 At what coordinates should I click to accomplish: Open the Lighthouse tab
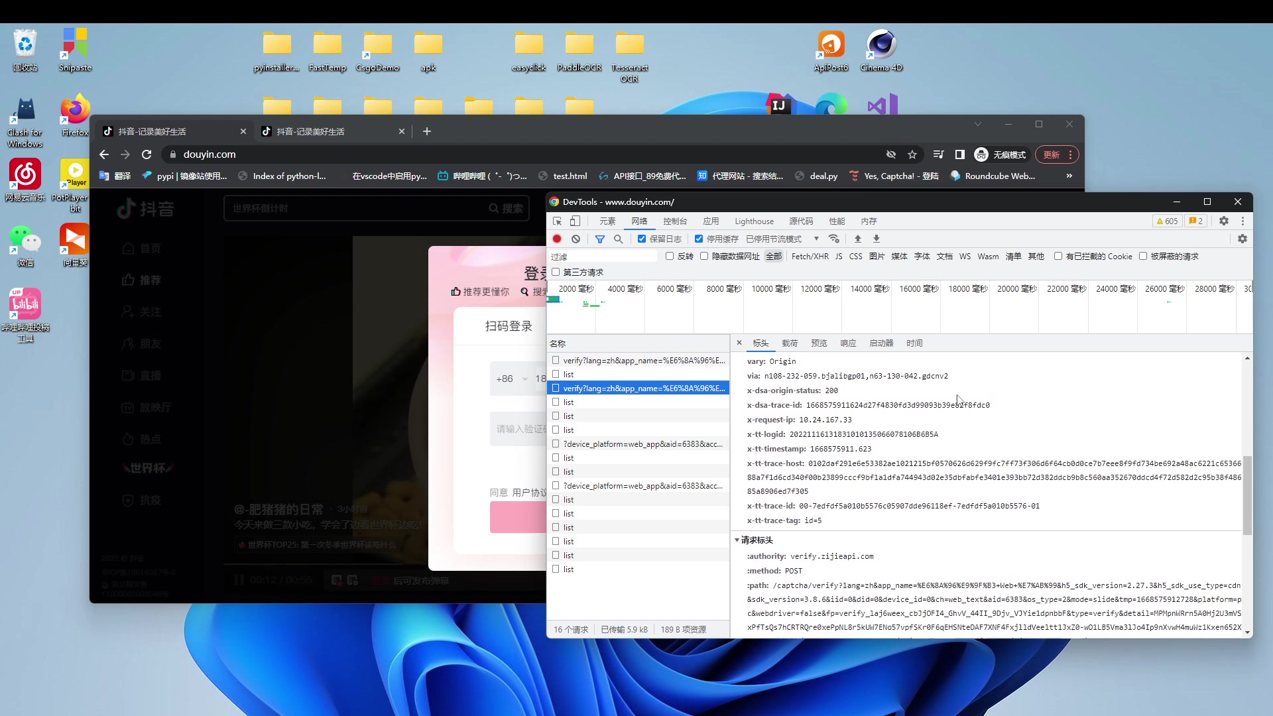tap(754, 221)
